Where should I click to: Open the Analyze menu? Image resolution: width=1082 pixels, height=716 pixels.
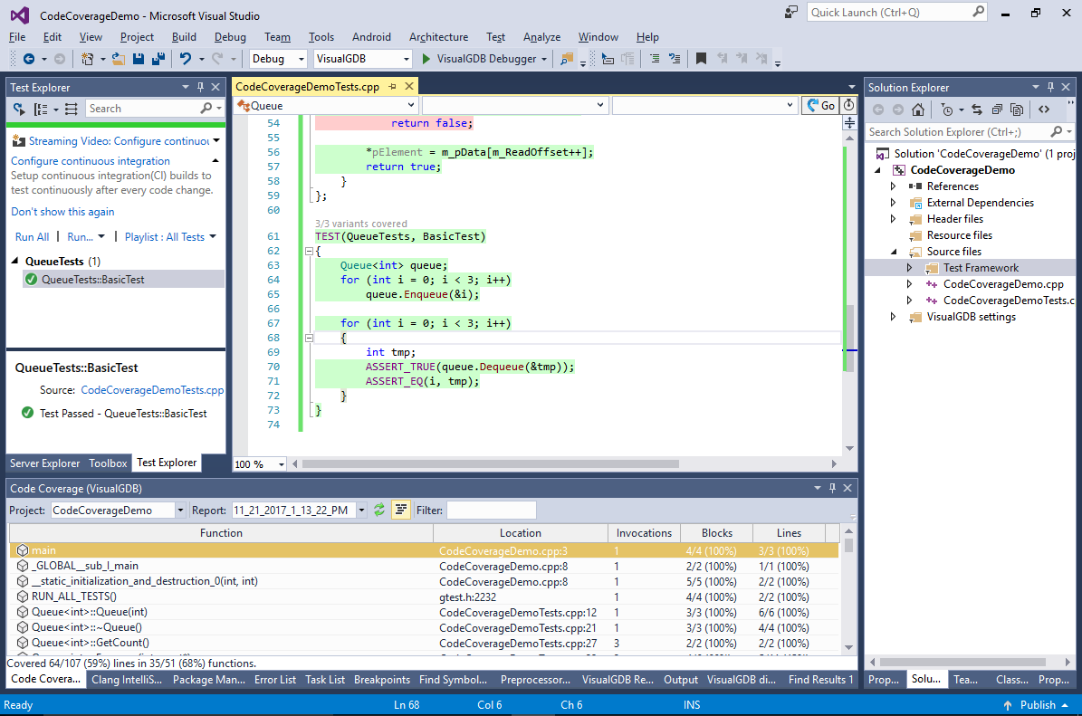[541, 37]
